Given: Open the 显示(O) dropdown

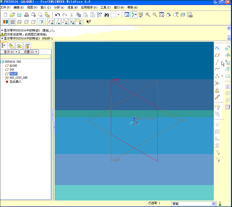Looking at the screenshot, I should (x=9, y=52).
